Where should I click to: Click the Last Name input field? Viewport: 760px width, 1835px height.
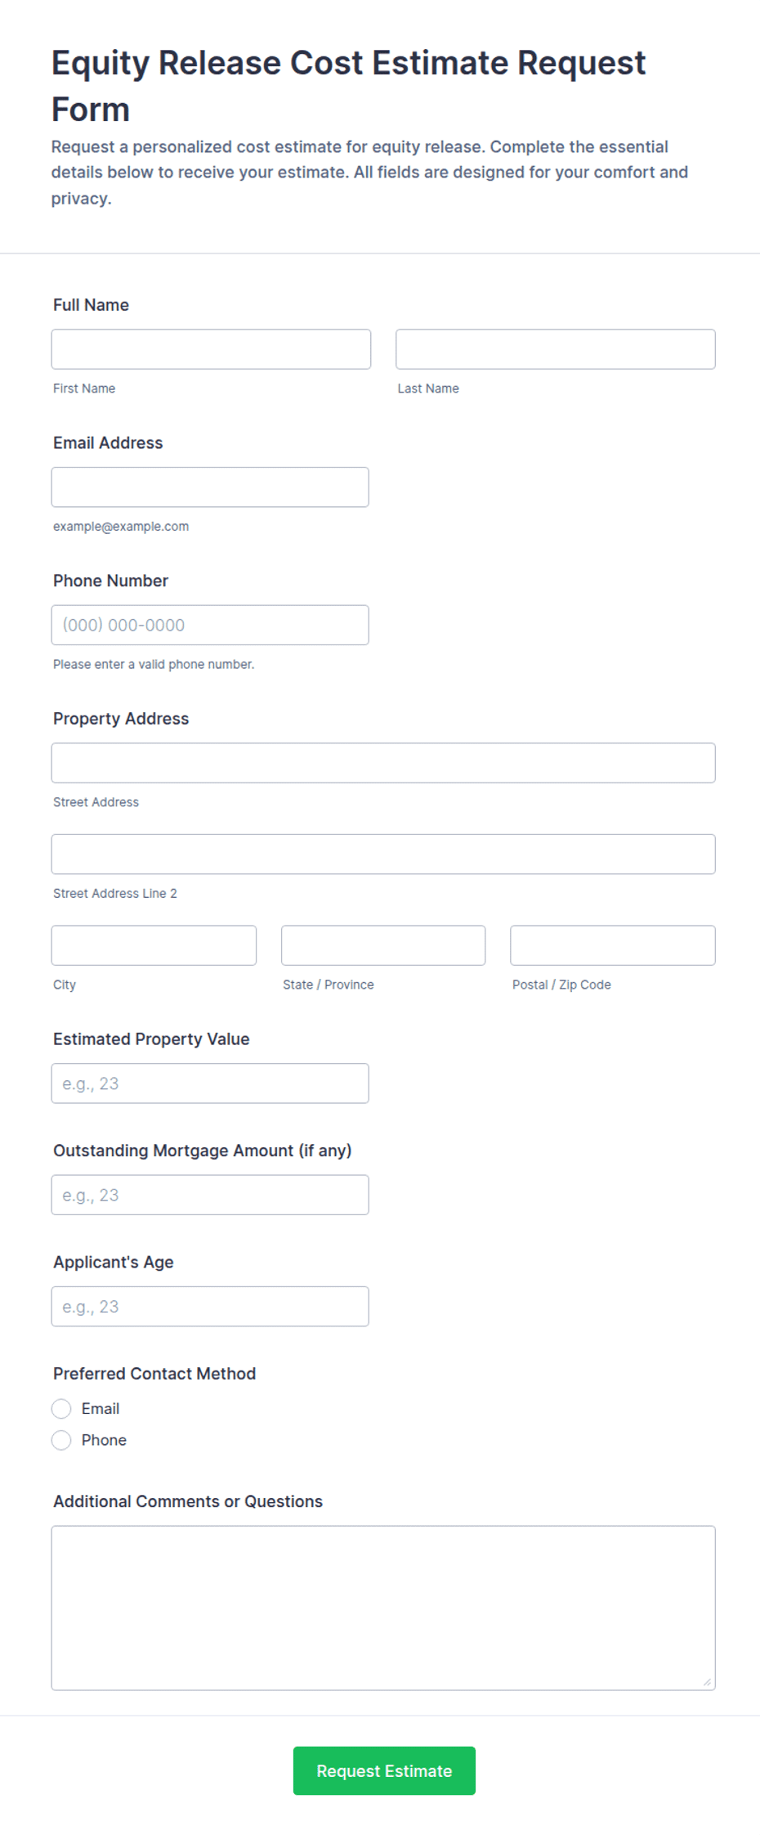tap(556, 349)
